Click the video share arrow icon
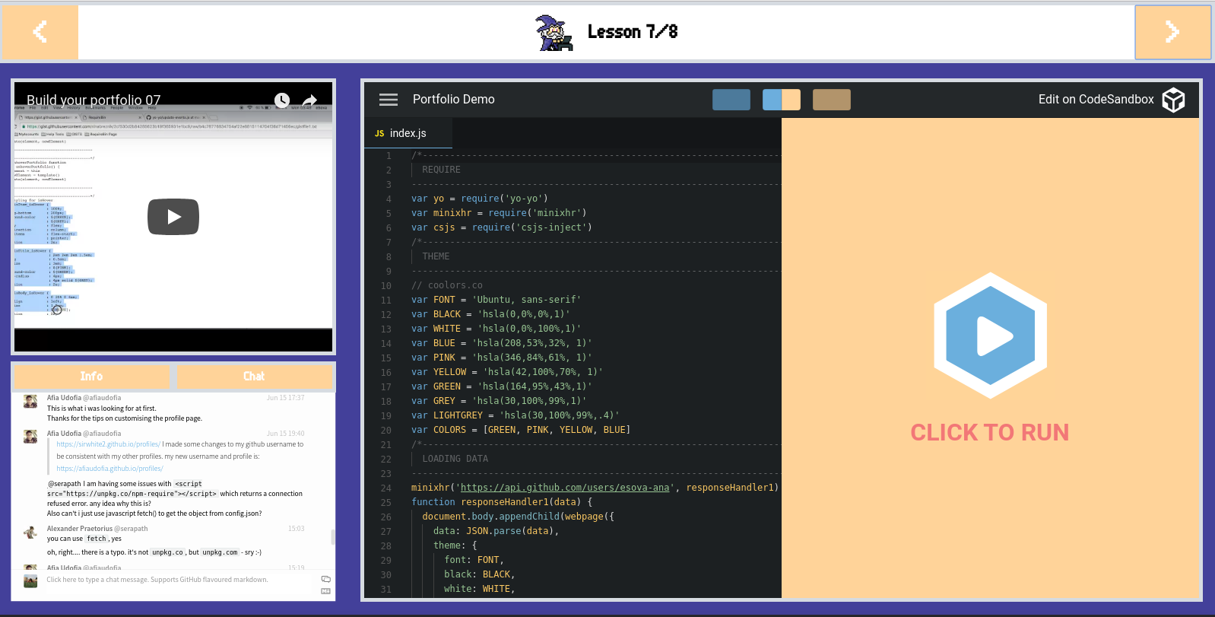 (309, 100)
